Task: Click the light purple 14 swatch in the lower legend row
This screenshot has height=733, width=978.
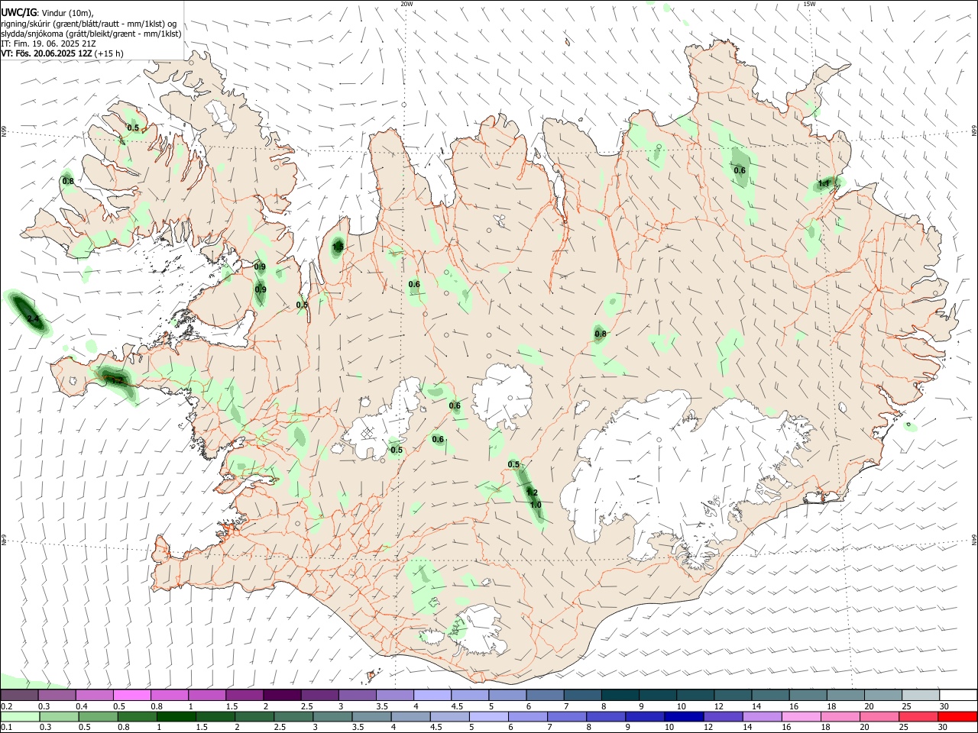Action: point(761,716)
